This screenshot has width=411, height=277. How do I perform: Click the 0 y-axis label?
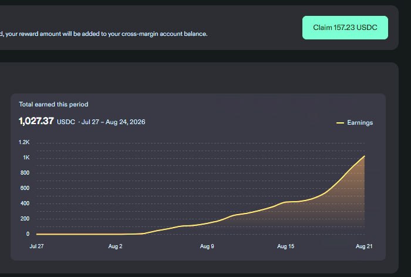click(x=28, y=233)
